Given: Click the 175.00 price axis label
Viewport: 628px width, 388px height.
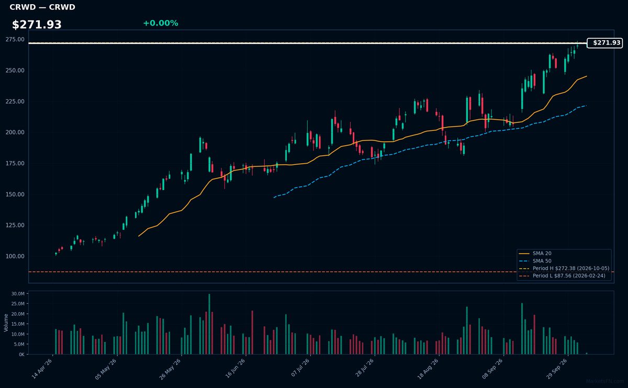Looking at the screenshot, I should click(15, 164).
